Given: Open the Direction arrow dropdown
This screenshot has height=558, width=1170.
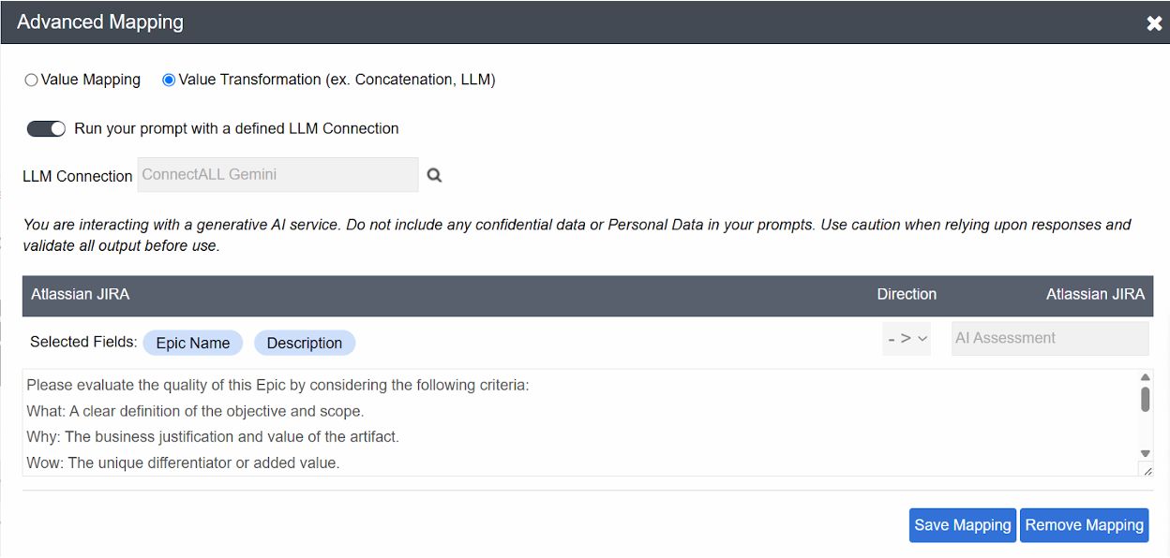Looking at the screenshot, I should (x=907, y=339).
